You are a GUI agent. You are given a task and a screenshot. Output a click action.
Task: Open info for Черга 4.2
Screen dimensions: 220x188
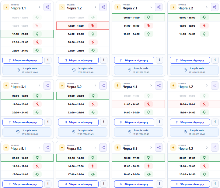coord(215,122)
